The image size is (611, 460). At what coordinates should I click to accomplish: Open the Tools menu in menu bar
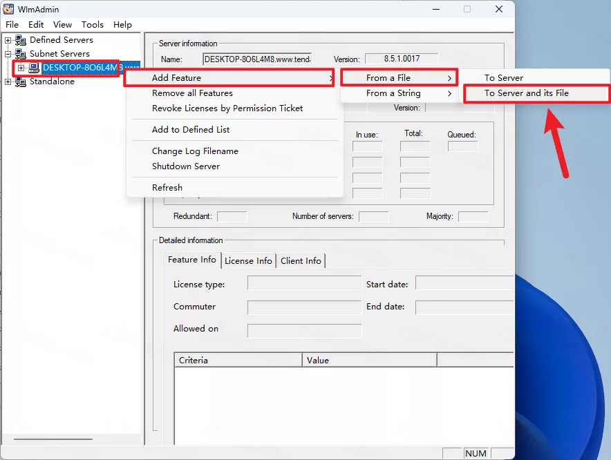tap(93, 25)
